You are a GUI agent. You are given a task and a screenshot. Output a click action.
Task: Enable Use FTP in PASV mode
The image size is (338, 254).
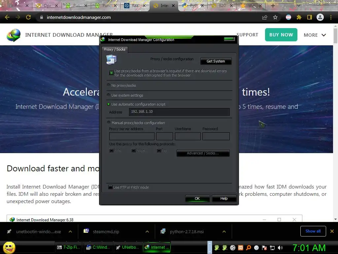110,187
